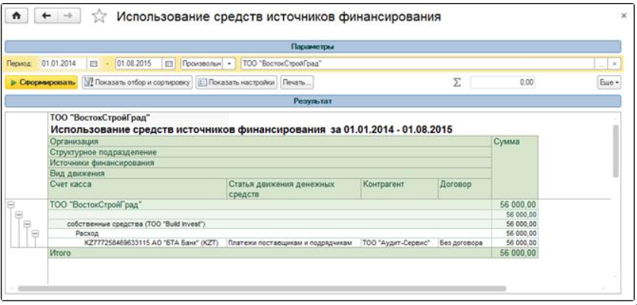Screen dimensions: 637x305
Task: Select the Вид движения header cell
Action: (269, 173)
